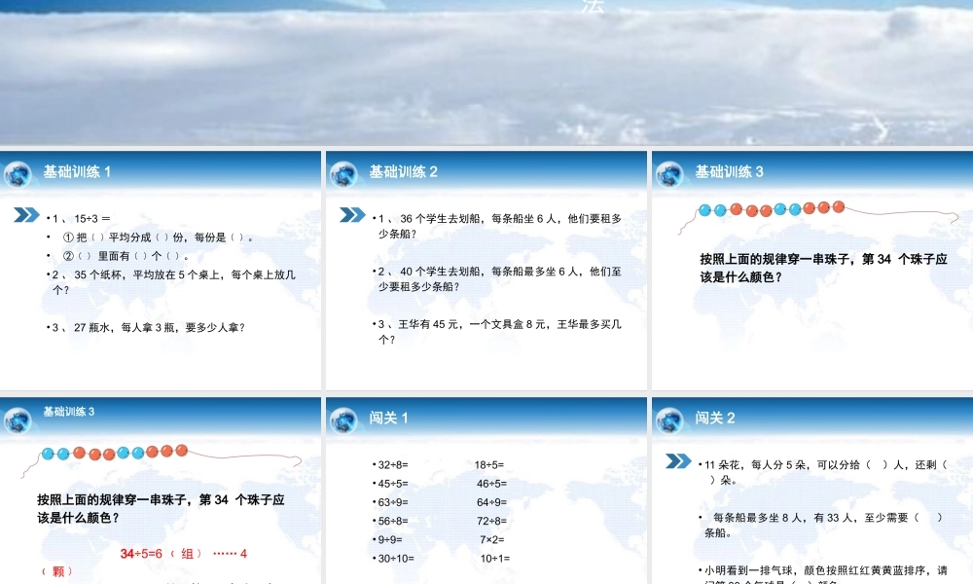Click the globe icon beside 基础训练 1 title
This screenshot has height=584, width=973.
point(18,174)
